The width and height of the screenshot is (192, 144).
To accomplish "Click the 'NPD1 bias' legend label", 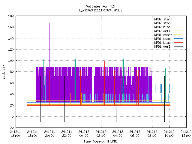I will [162, 43].
